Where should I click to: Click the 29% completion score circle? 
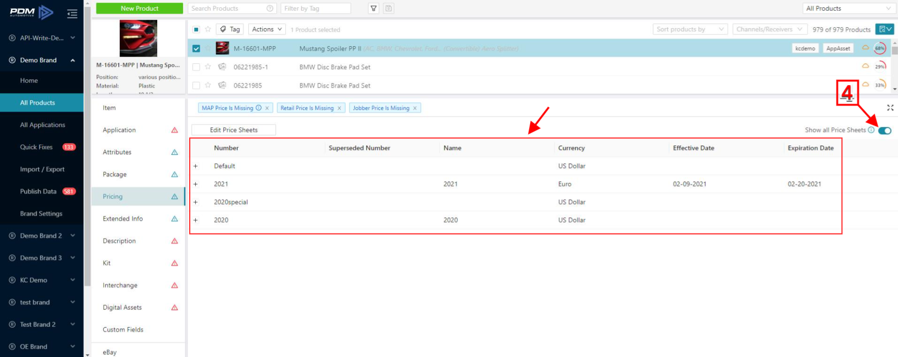click(x=880, y=67)
